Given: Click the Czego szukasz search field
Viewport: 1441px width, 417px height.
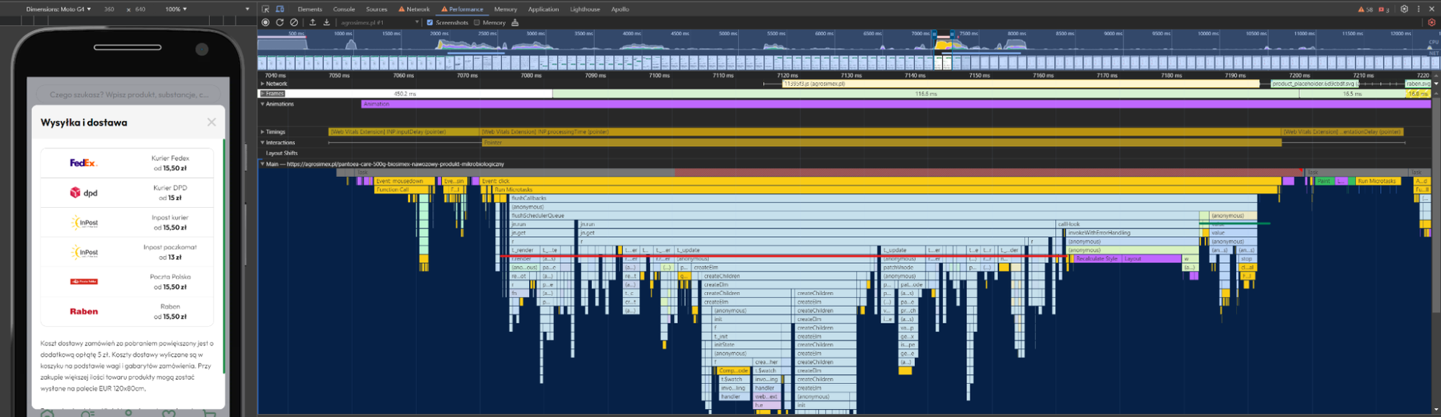Looking at the screenshot, I should click(x=128, y=94).
